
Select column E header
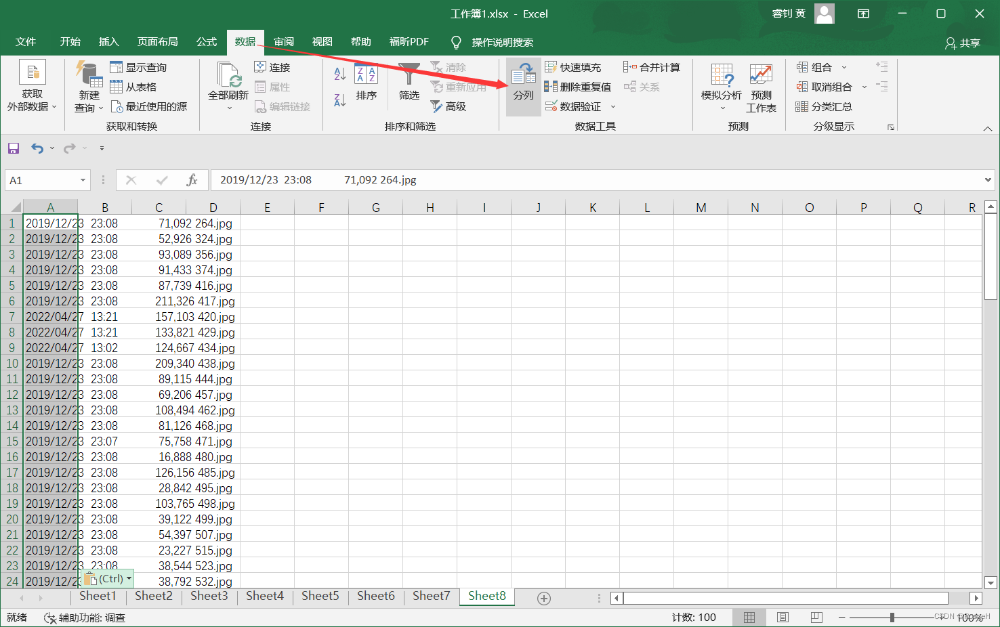(x=267, y=207)
